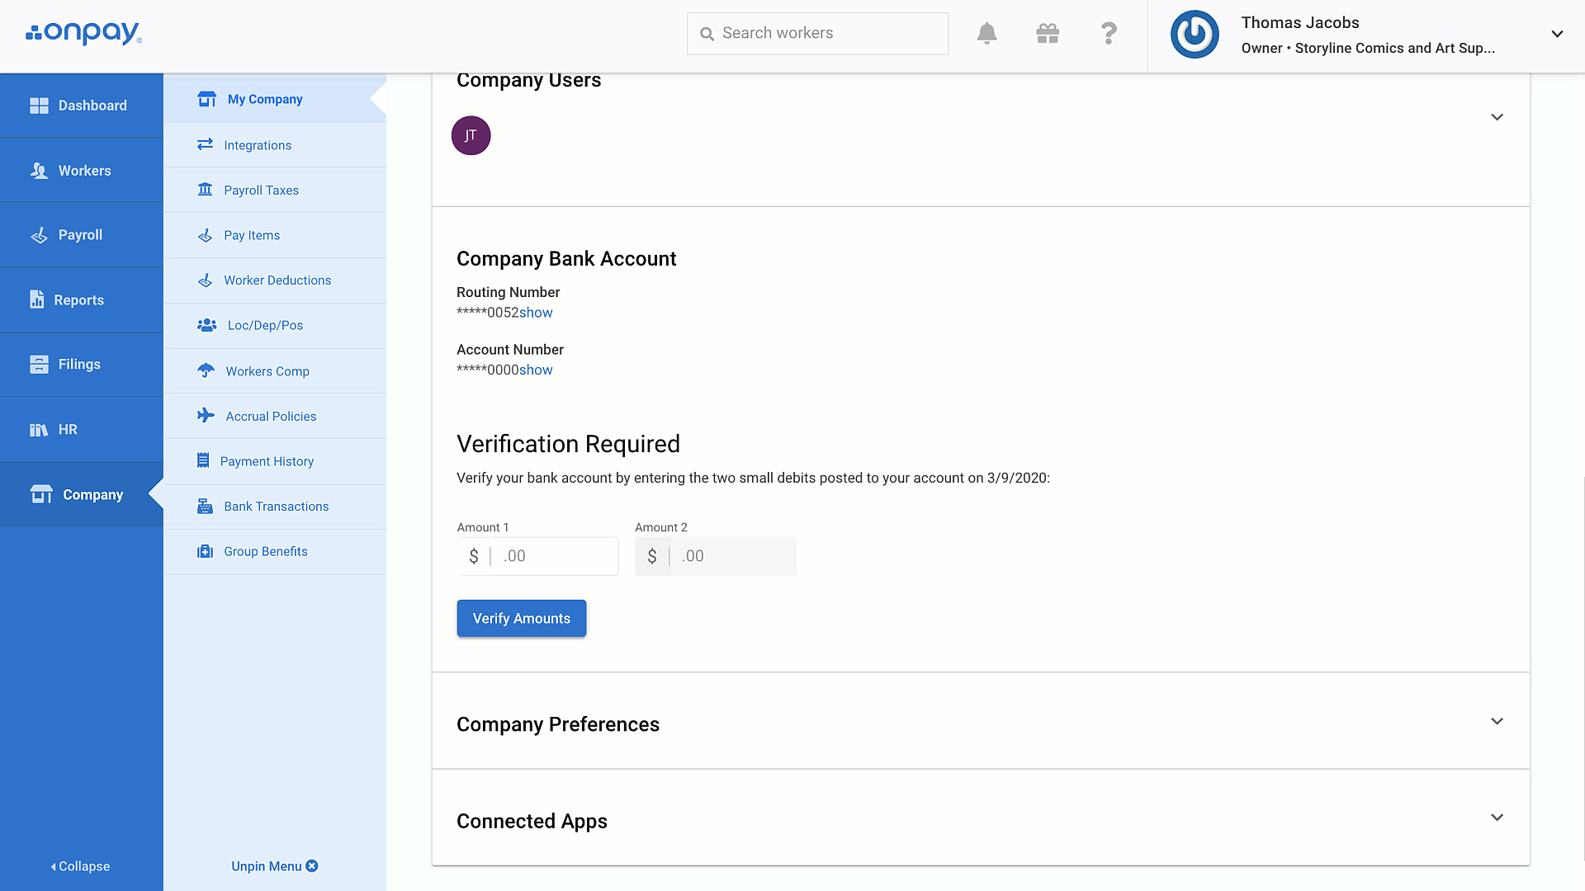Click the JT user avatar

[471, 135]
